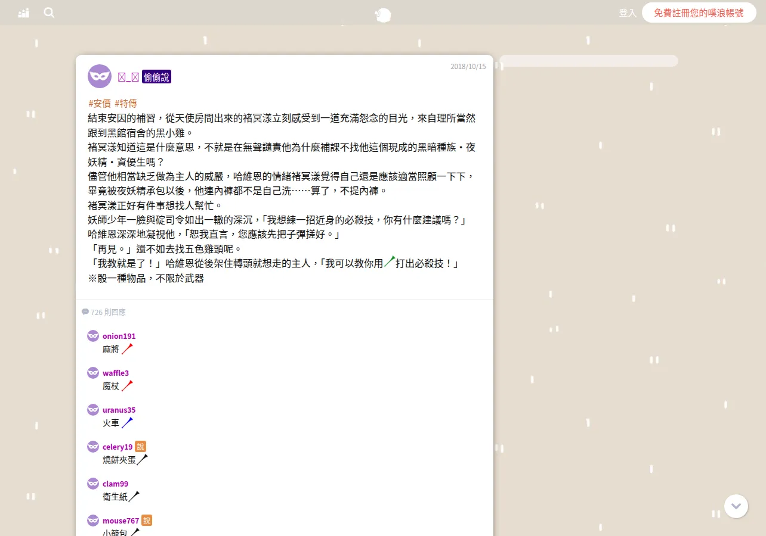Screen dimensions: 766x536
Task: Click the speech bubble icon beside 726
Action: coord(85,312)
